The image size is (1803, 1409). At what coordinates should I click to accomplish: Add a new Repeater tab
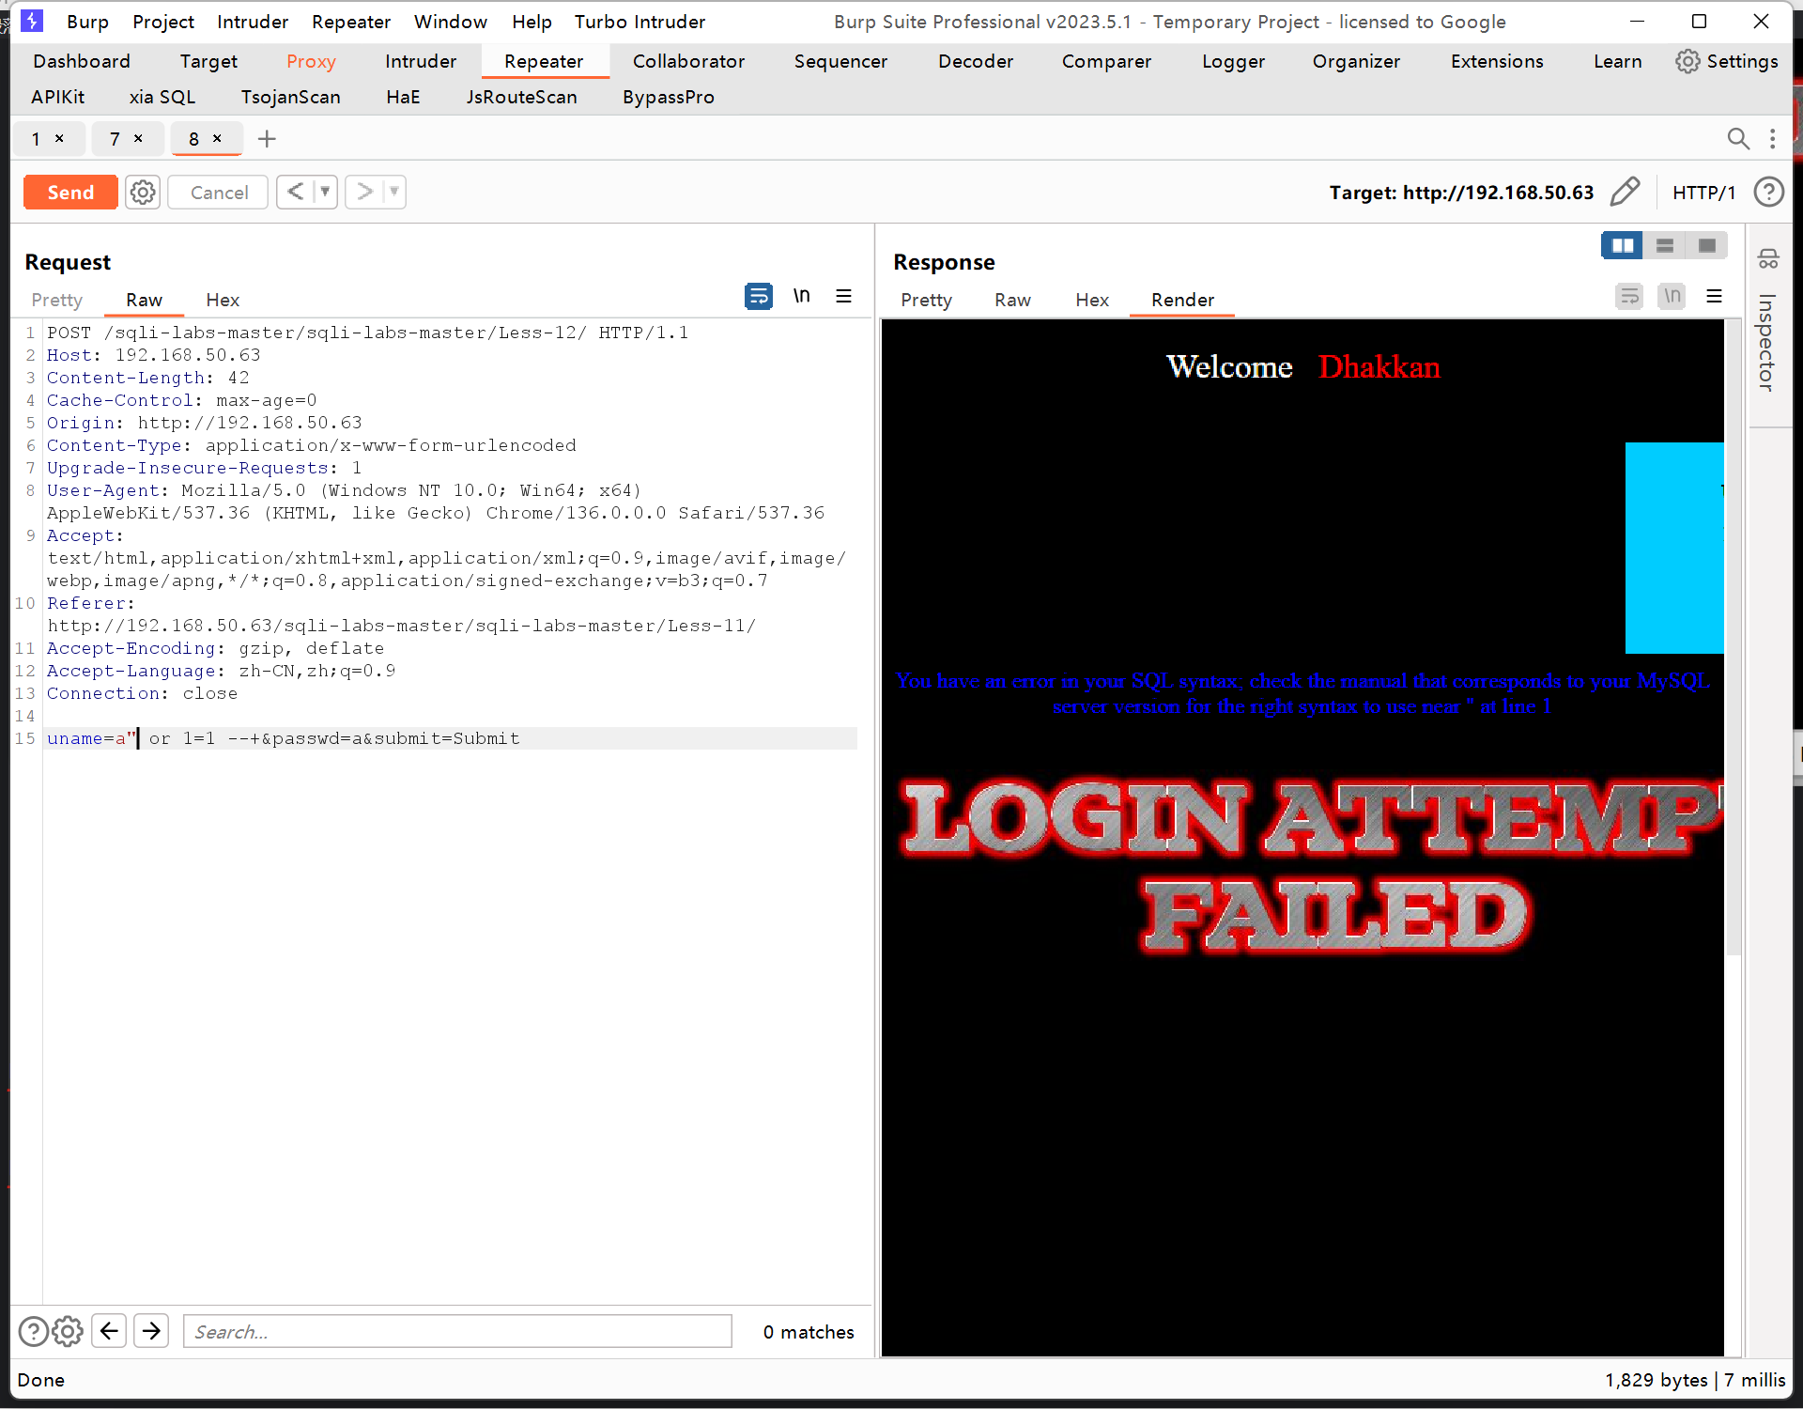[x=267, y=139]
